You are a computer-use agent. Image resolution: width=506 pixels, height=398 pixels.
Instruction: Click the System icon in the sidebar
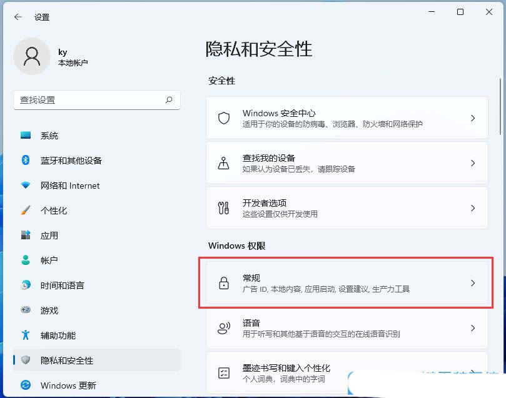(x=26, y=136)
